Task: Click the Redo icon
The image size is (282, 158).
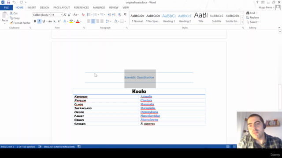Action: click(x=22, y=2)
